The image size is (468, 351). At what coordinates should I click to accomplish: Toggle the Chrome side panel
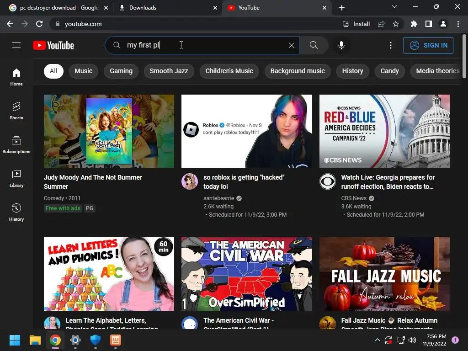pos(429,24)
